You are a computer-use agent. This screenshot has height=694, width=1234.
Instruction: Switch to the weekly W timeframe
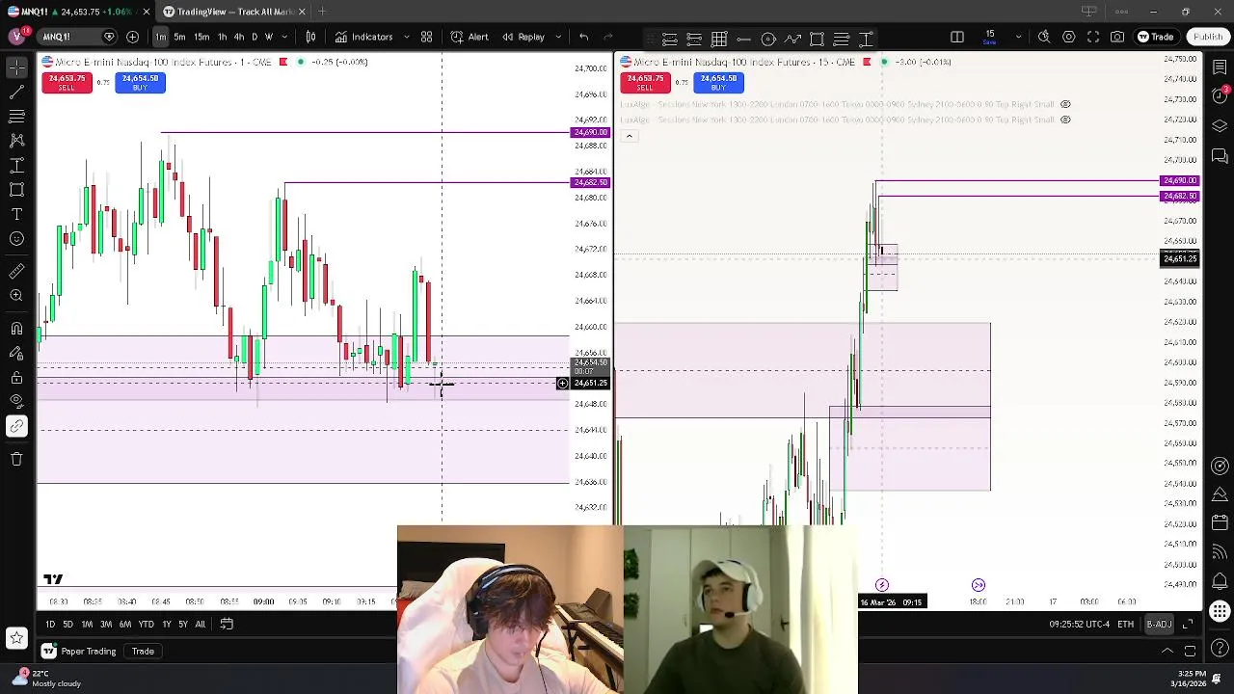tap(268, 37)
